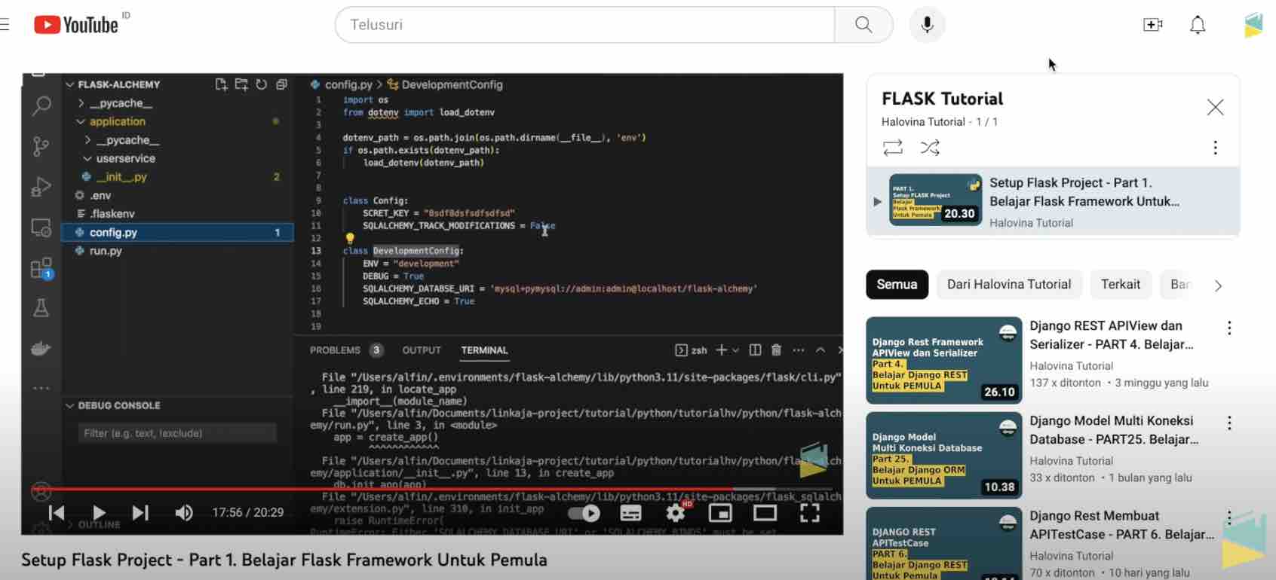Open the Create video icon

coord(1152,25)
